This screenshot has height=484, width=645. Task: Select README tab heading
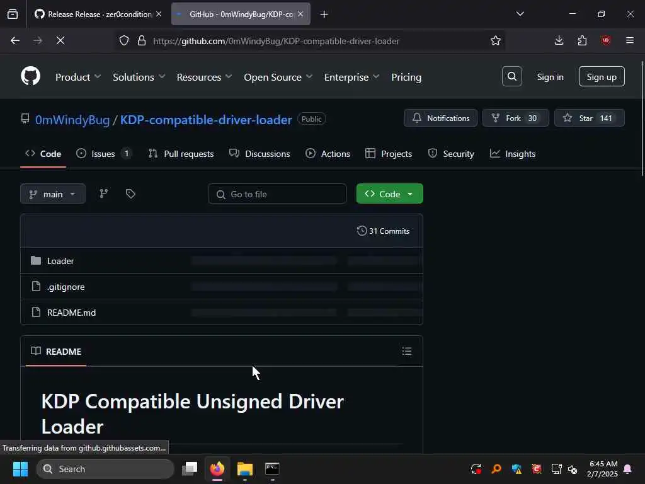coord(56,352)
